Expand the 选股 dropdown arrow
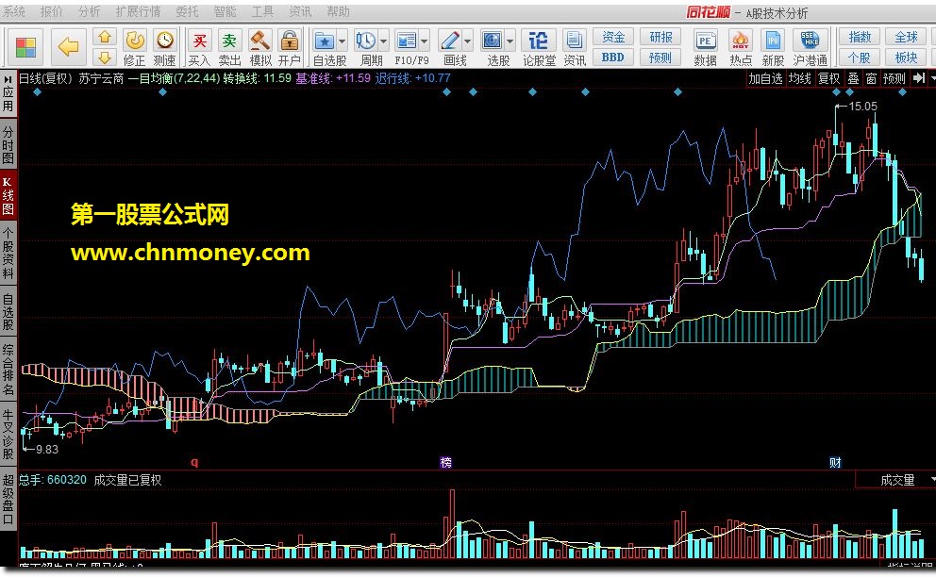 pos(510,41)
